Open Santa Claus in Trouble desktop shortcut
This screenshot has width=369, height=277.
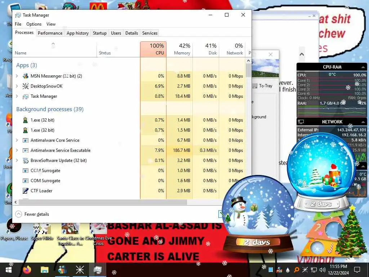[x=70, y=234]
